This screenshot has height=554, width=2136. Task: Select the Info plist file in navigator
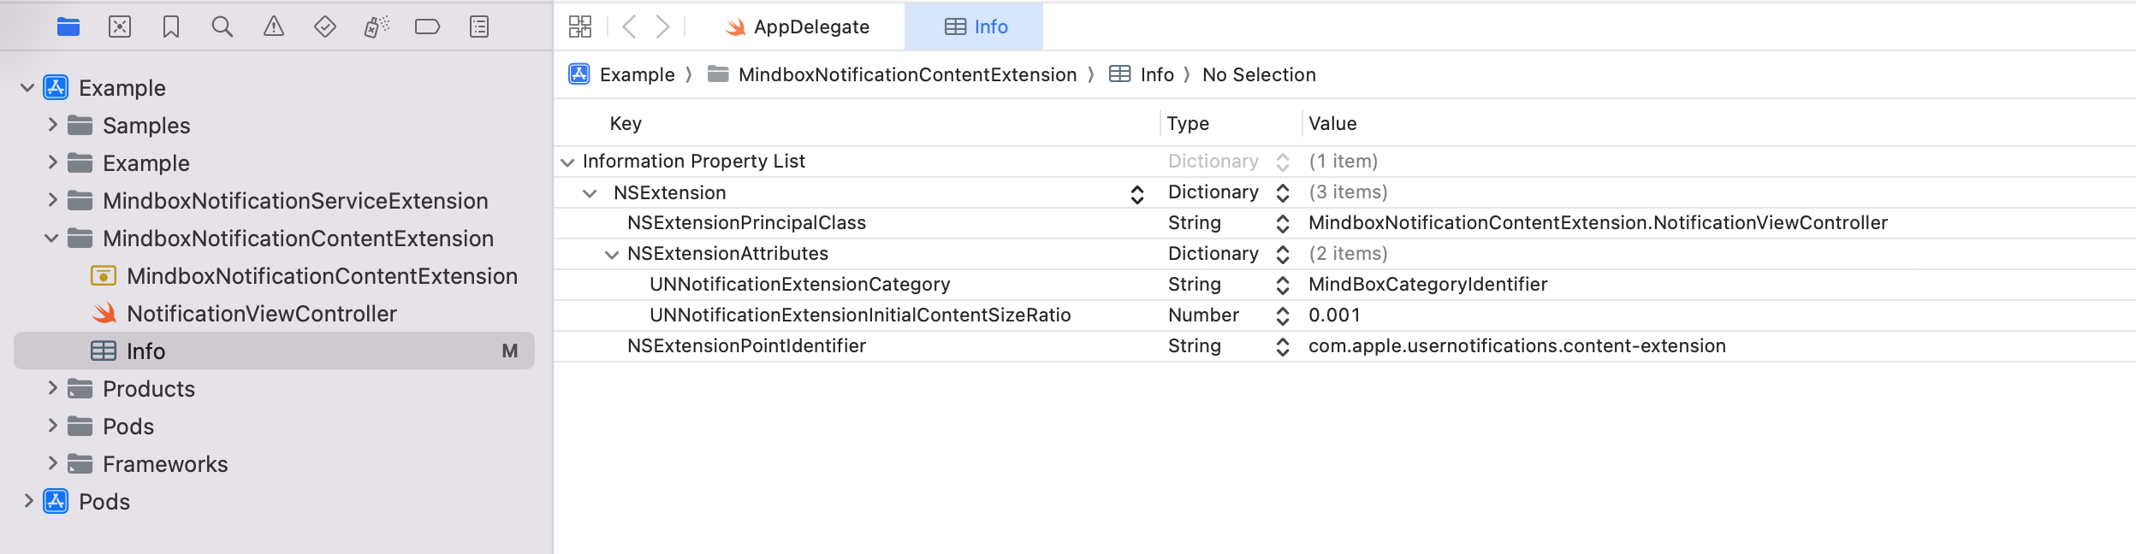[274, 351]
